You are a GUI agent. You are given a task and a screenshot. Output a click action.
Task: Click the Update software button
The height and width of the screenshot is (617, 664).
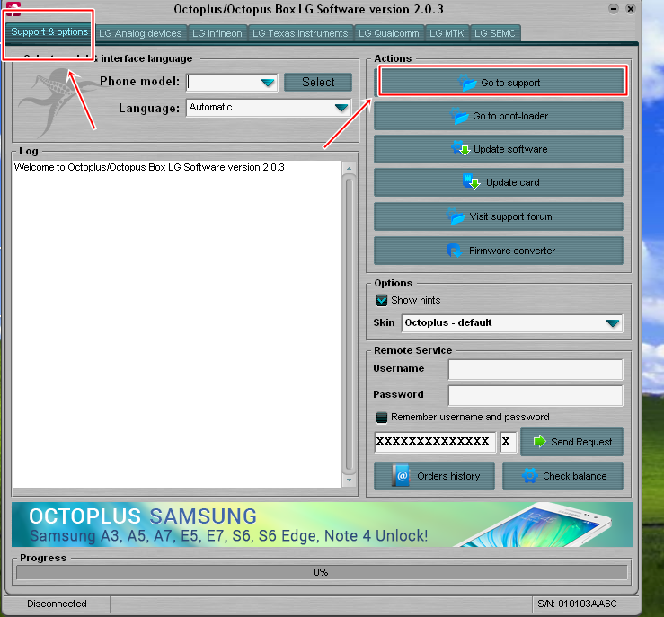pyautogui.click(x=499, y=149)
